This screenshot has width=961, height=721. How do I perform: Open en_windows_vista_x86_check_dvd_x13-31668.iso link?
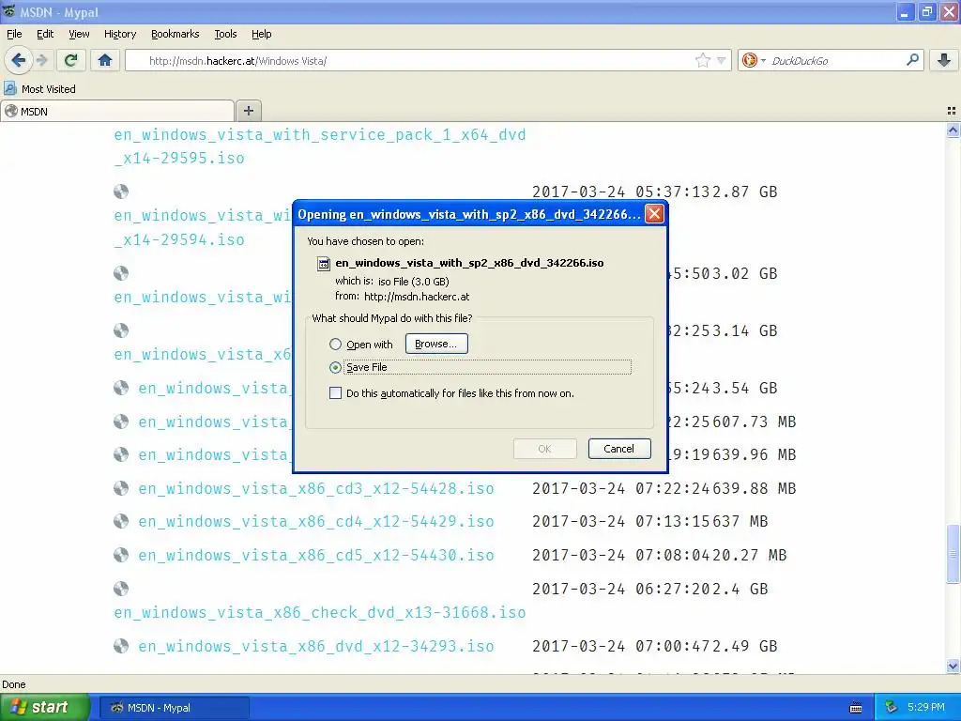320,612
